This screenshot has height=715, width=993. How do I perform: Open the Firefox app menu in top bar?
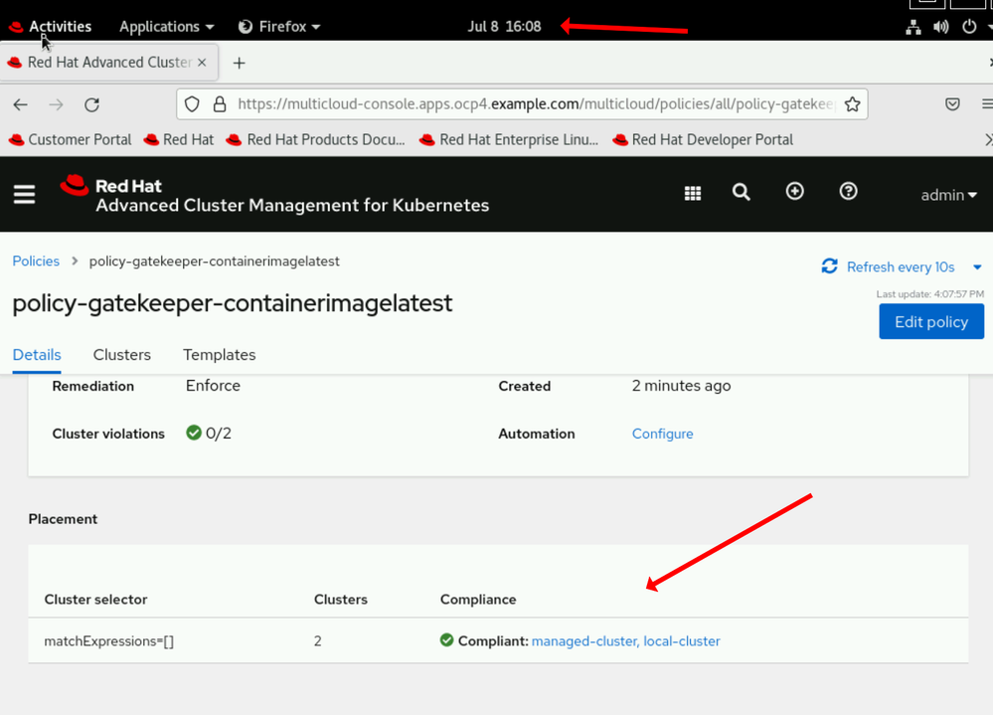279,27
